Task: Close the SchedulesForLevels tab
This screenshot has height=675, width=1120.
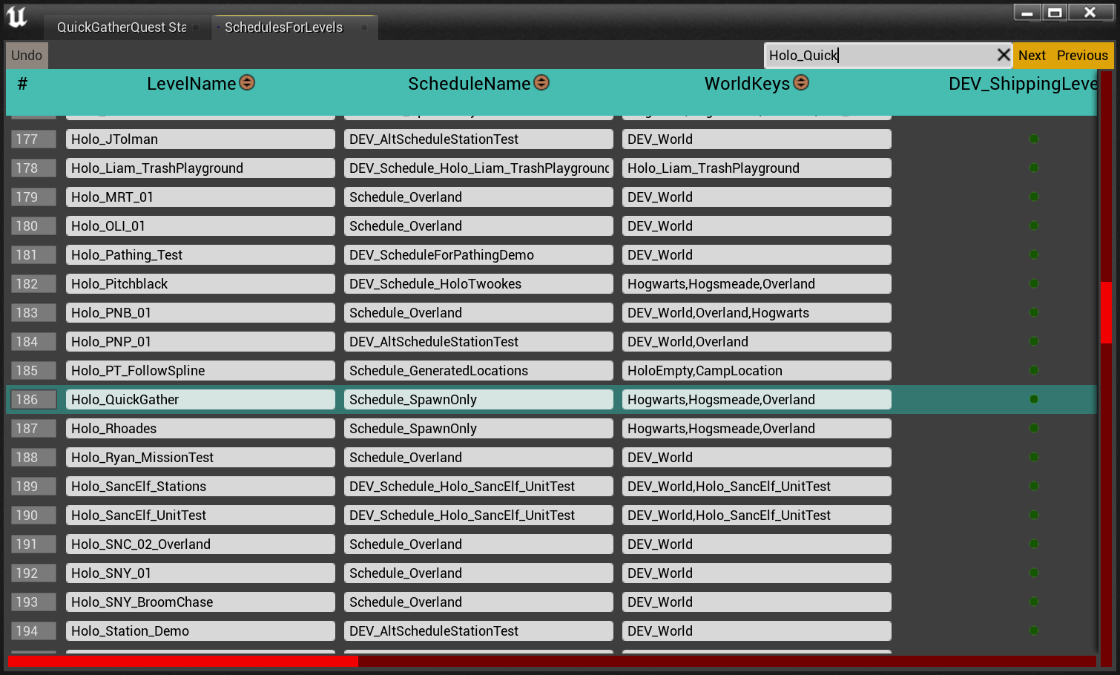Action: click(363, 27)
